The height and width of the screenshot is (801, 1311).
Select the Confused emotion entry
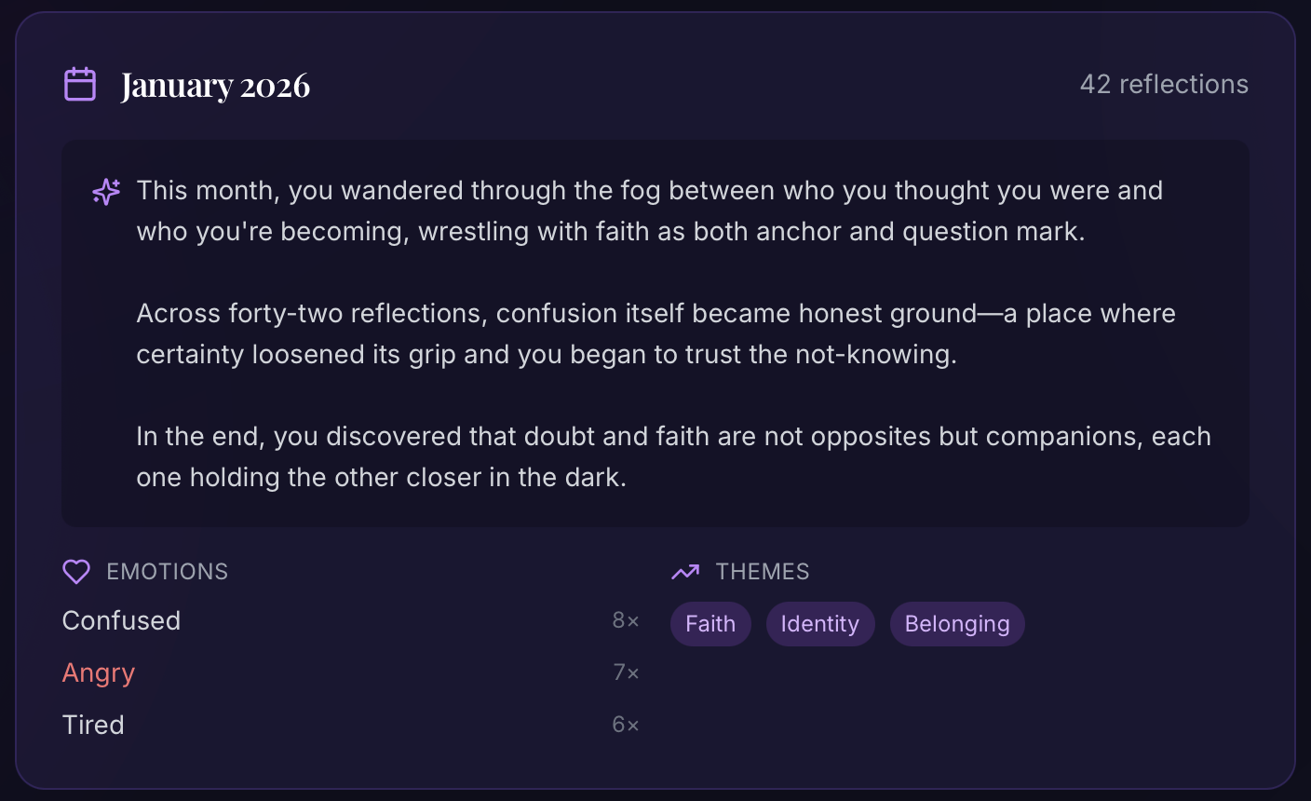(x=121, y=621)
